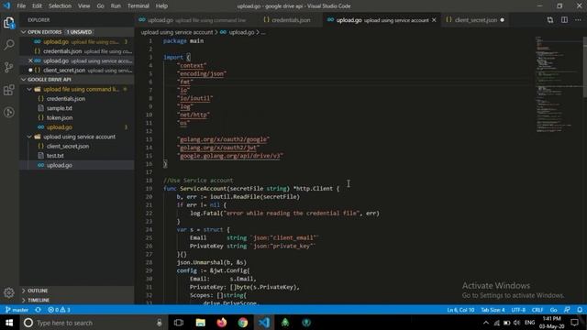The height and width of the screenshot is (330, 587).
Task: Open Task View on the taskbar
Action: [x=179, y=323]
